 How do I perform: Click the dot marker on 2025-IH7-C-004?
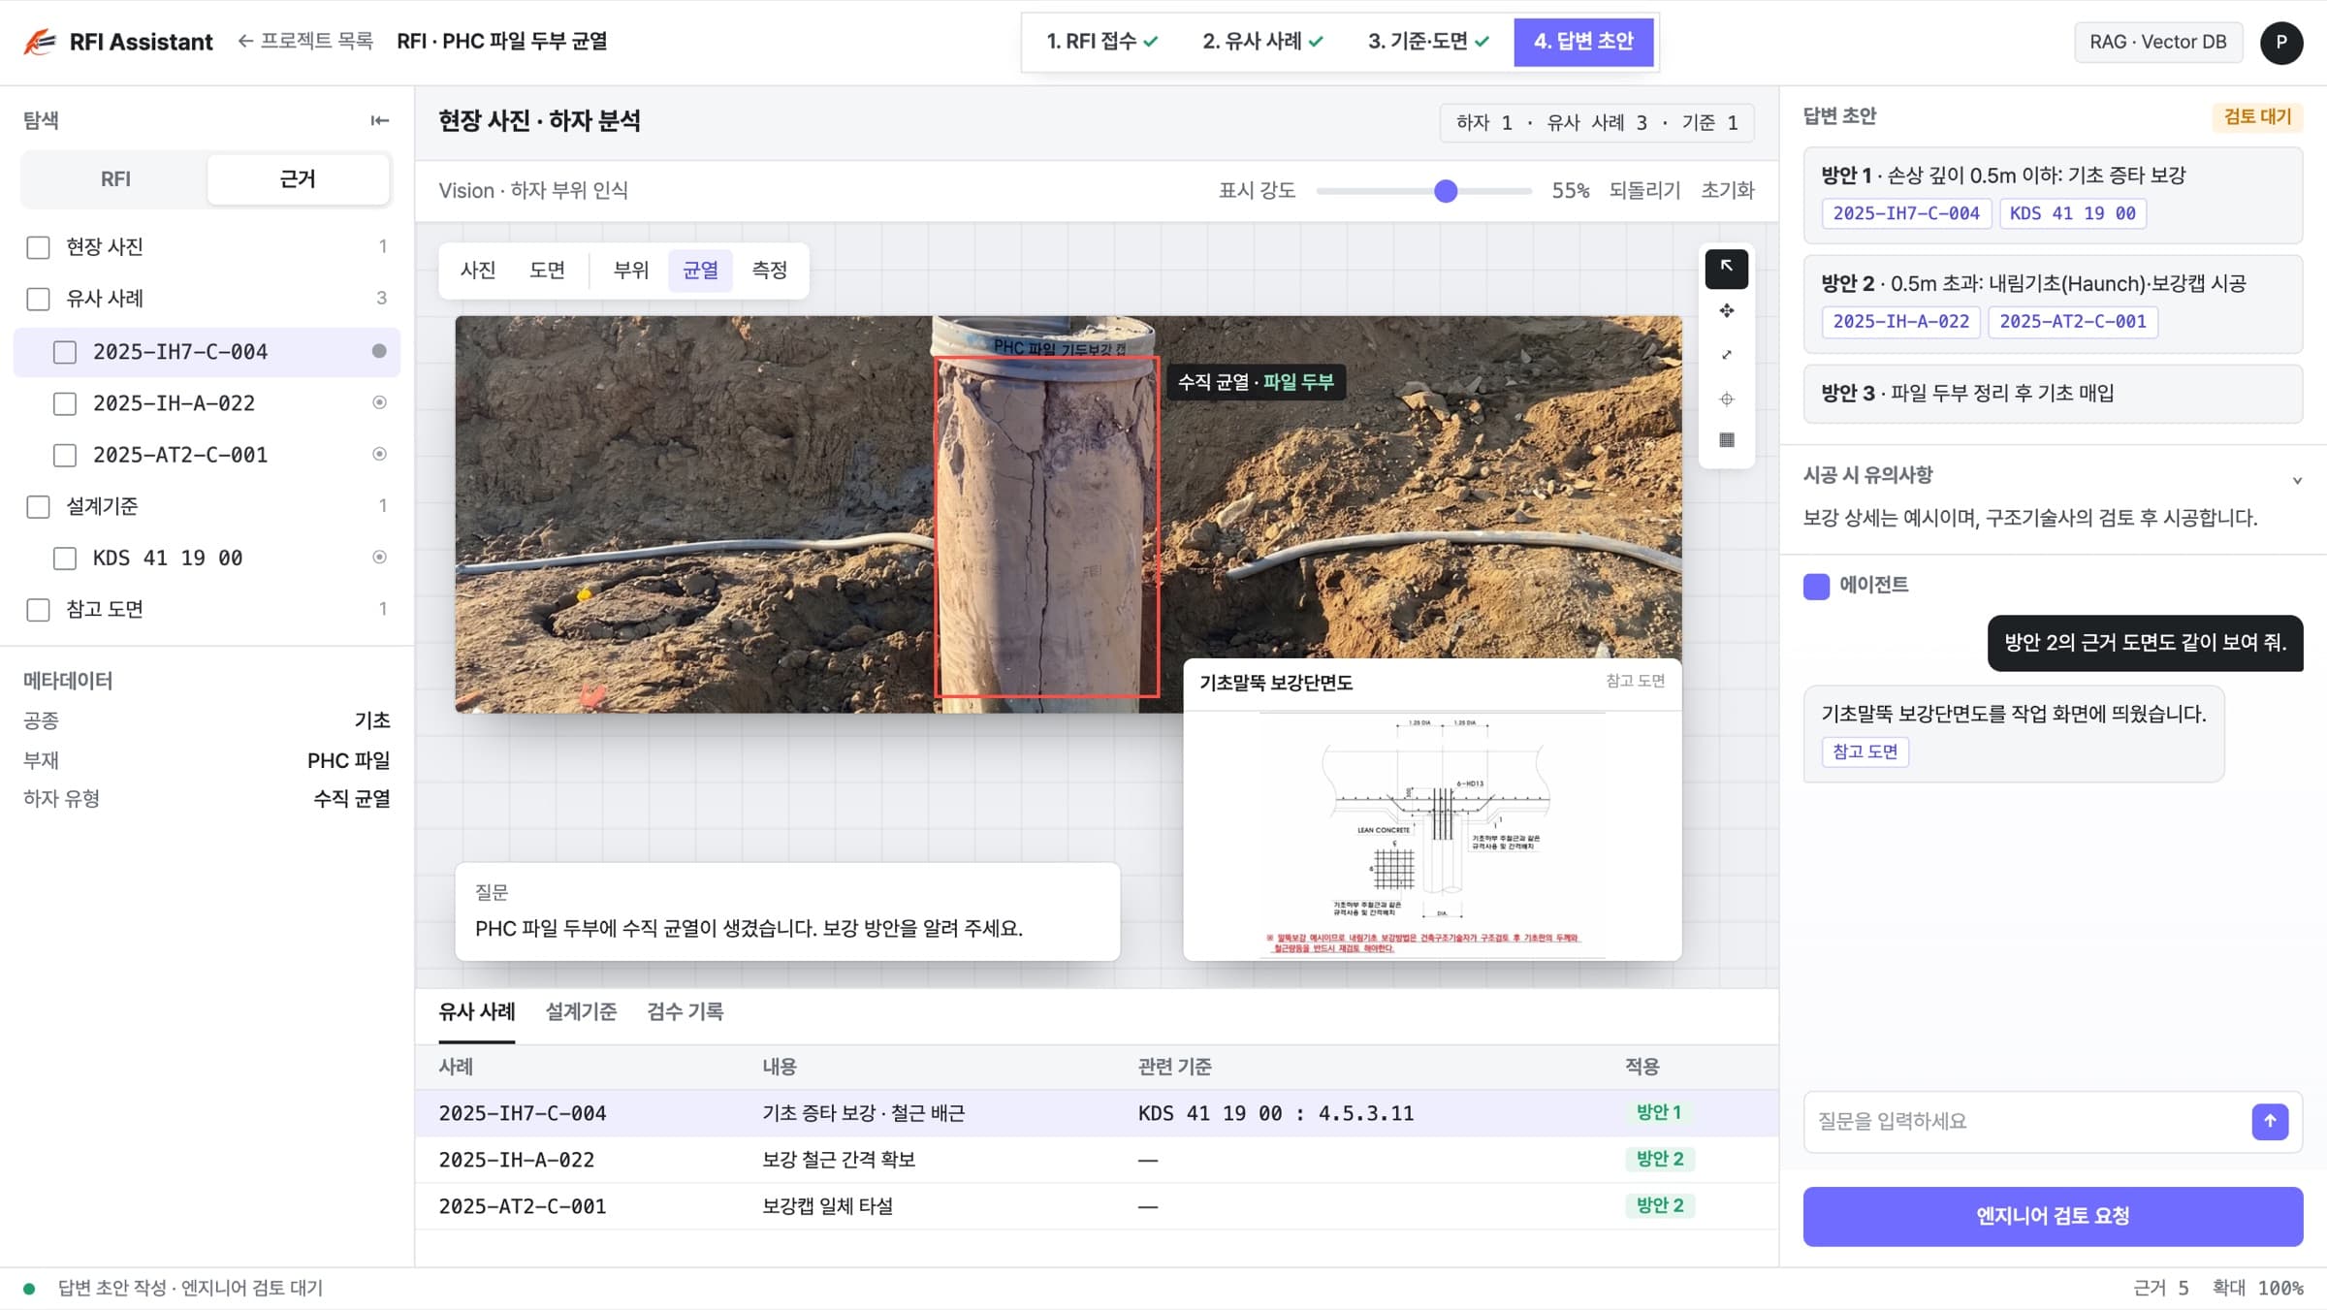pyautogui.click(x=379, y=351)
